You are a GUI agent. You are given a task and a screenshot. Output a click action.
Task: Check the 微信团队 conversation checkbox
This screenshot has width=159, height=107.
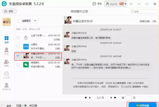(x=18, y=65)
